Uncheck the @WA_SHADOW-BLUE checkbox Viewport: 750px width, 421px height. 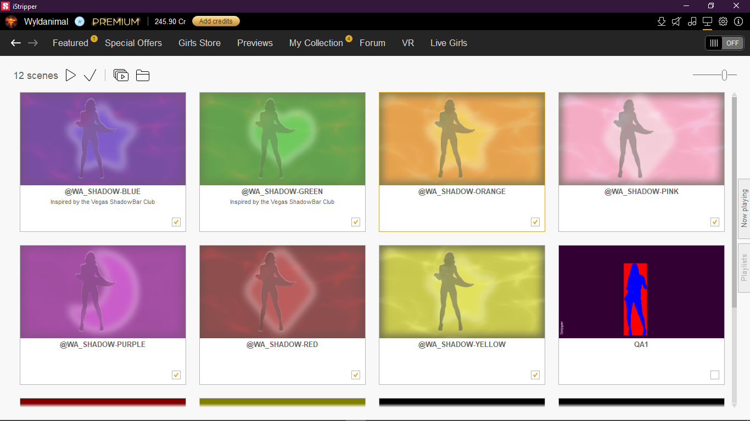coord(176,222)
